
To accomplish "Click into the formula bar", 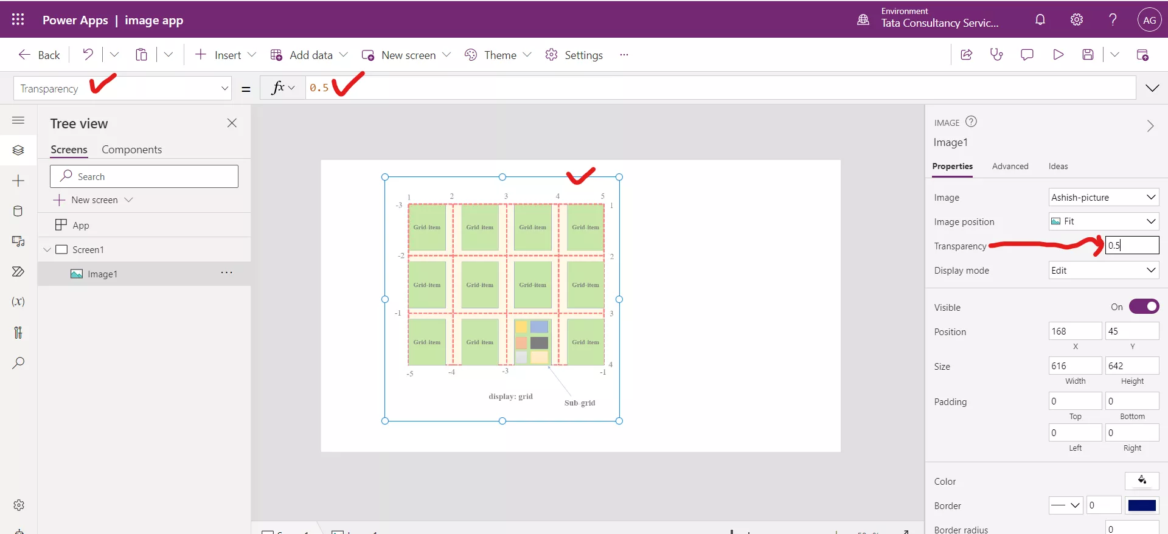I will [720, 88].
